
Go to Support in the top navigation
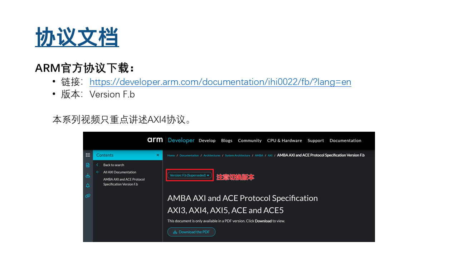[x=316, y=141]
